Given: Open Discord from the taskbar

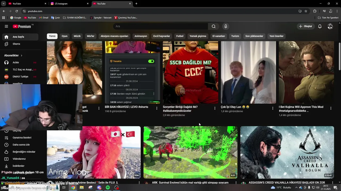Looking at the screenshot, I should (99, 188).
